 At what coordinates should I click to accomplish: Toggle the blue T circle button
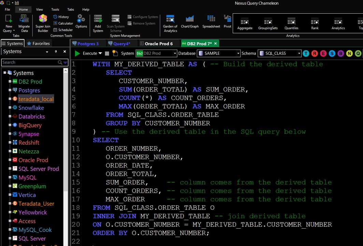pyautogui.click(x=306, y=53)
